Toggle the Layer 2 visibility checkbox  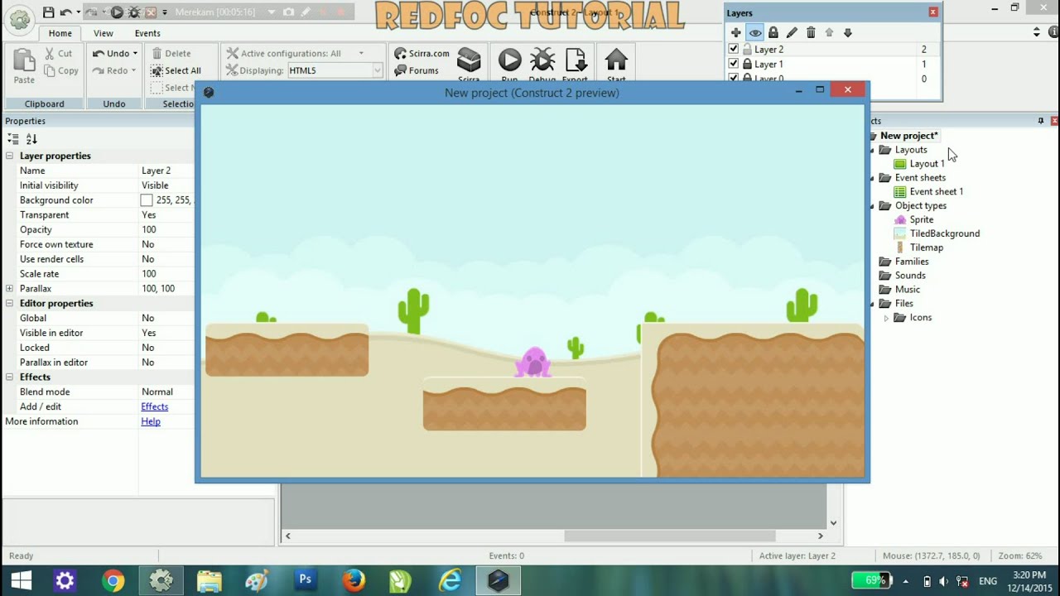[x=733, y=49]
